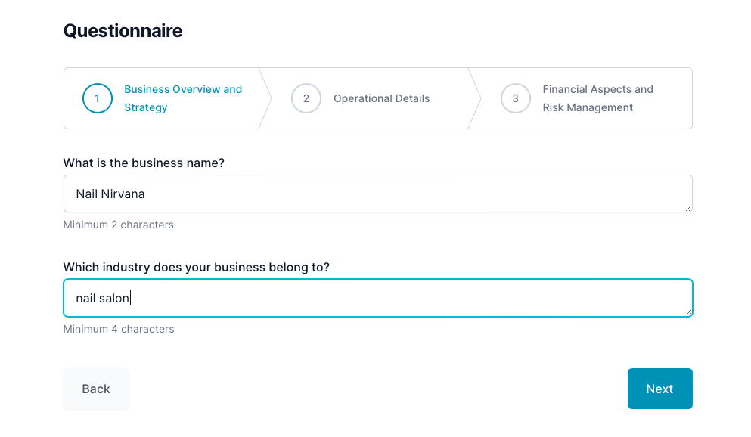Screen dimensions: 751x437
Task: Place cursor after 'Nail Nirvana' text
Action: point(146,194)
